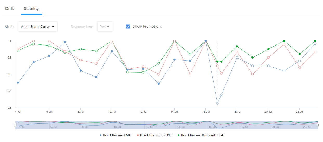Toggle Heart Disease RandomForest legend series
323x142 pixels.
[202, 135]
